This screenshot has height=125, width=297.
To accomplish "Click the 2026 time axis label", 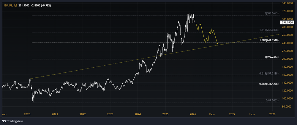I will click(193, 114).
